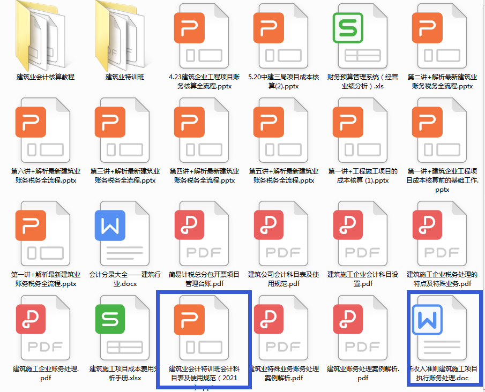Select the 5.20中建三局项目成本核算(2).pptx icon
The height and width of the screenshot is (392, 485).
280,36
